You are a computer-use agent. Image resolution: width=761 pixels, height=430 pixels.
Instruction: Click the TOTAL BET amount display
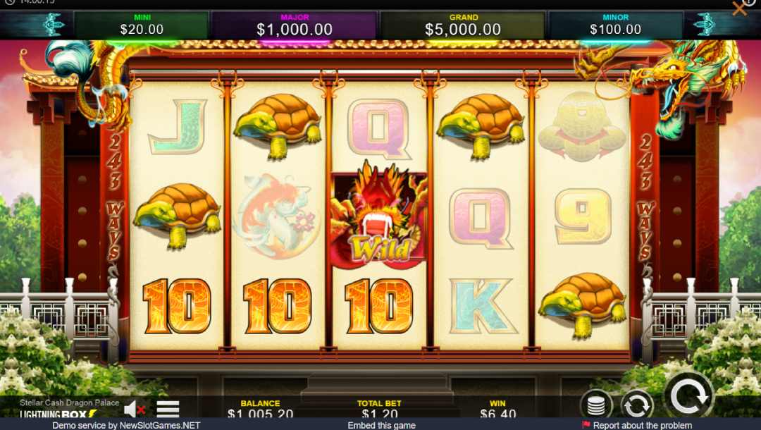coord(379,414)
